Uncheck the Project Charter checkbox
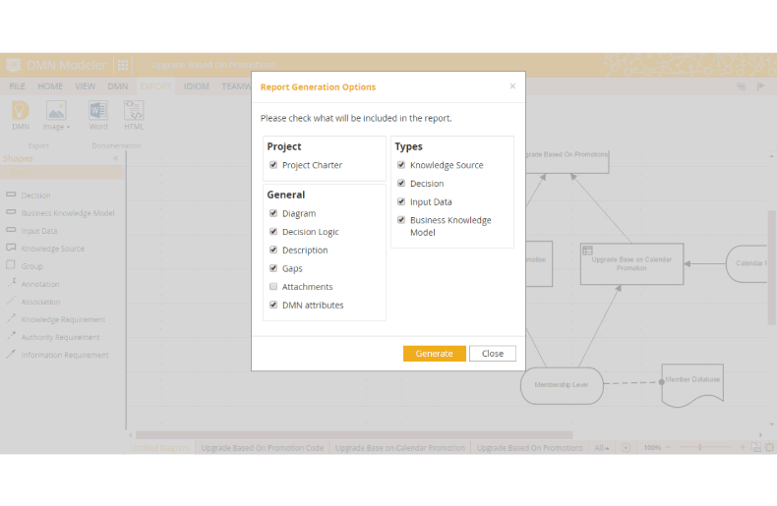The width and height of the screenshot is (777, 506). [273, 165]
